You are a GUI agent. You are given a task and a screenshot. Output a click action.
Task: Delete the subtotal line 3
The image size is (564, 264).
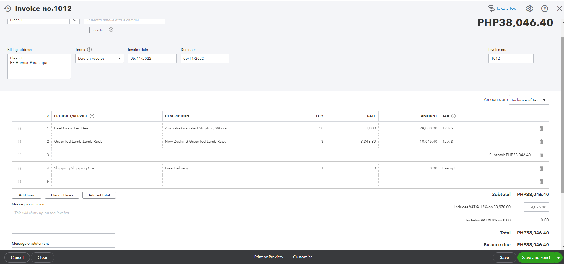541,155
